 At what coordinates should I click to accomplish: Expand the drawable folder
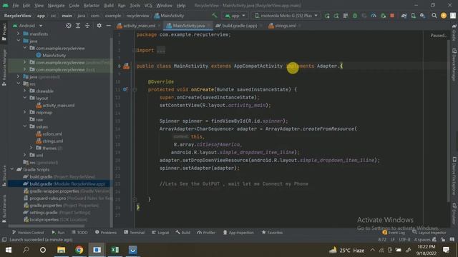(25, 91)
